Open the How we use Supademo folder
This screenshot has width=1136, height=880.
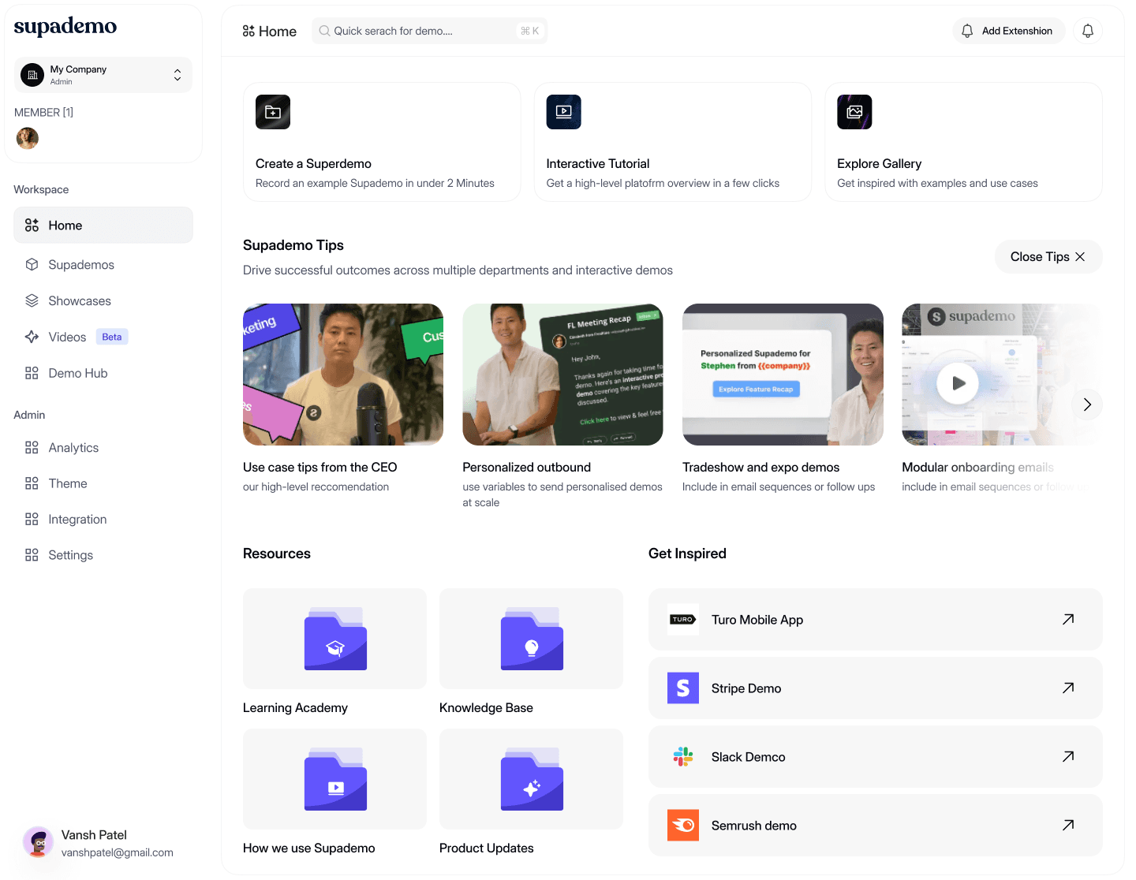(x=334, y=779)
